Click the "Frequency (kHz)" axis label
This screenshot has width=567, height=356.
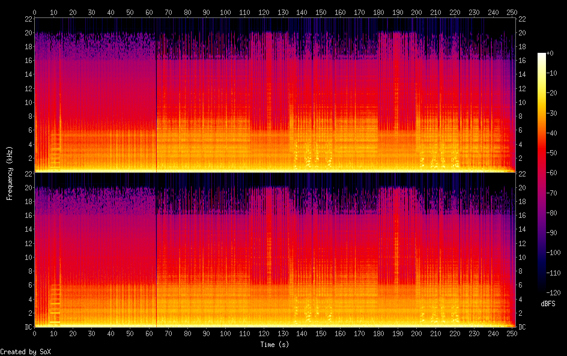coord(10,172)
